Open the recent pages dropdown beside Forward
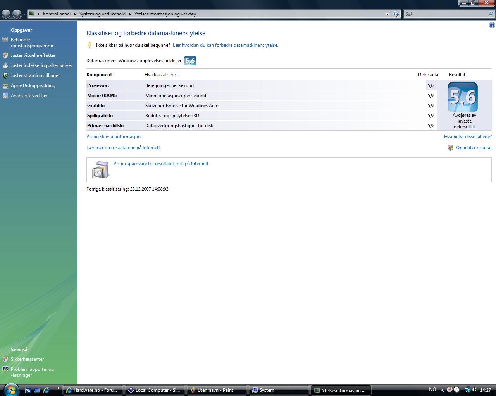 [24, 14]
